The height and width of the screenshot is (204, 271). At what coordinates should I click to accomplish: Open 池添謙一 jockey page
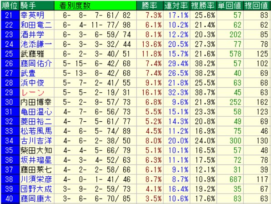coord(36,45)
